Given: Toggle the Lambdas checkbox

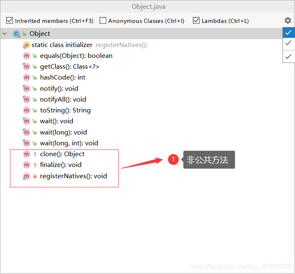Looking at the screenshot, I should click(196, 20).
